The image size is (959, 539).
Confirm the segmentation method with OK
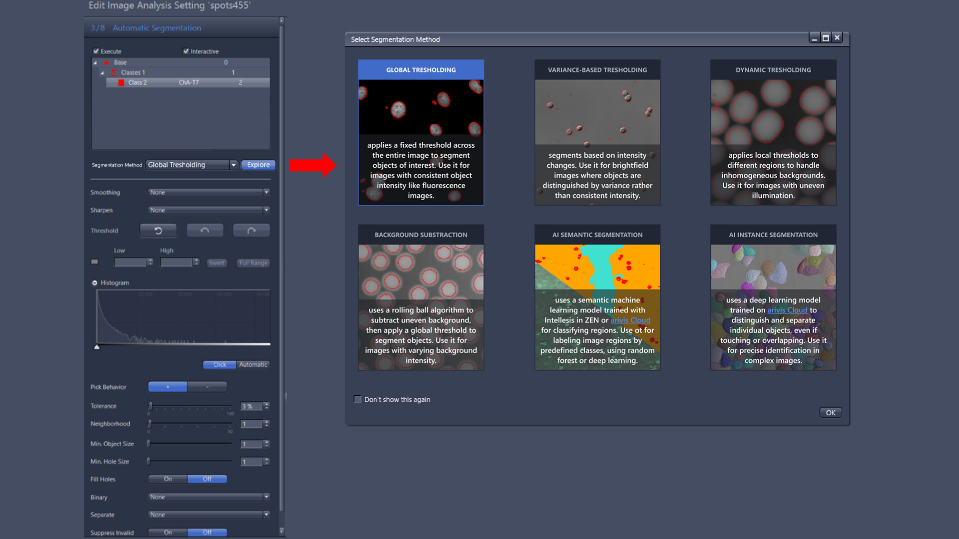[830, 413]
